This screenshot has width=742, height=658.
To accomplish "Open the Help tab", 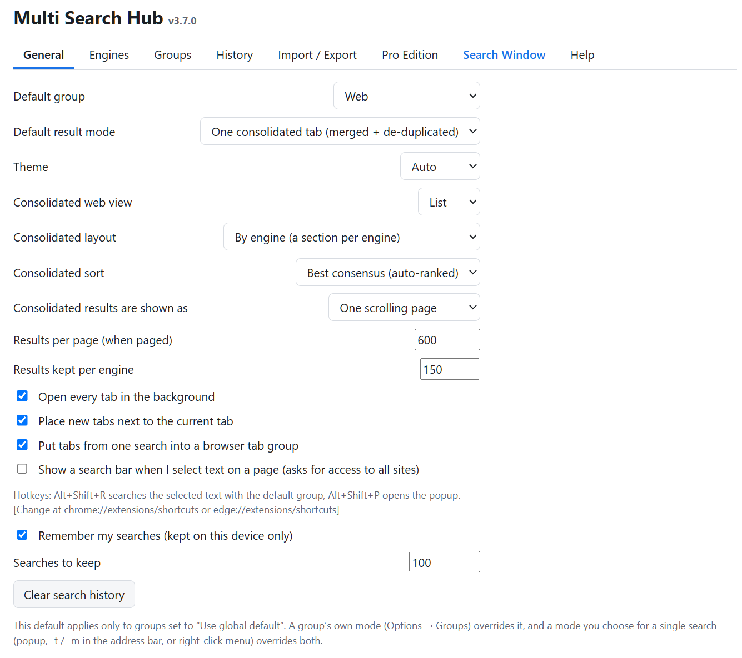I will point(582,55).
